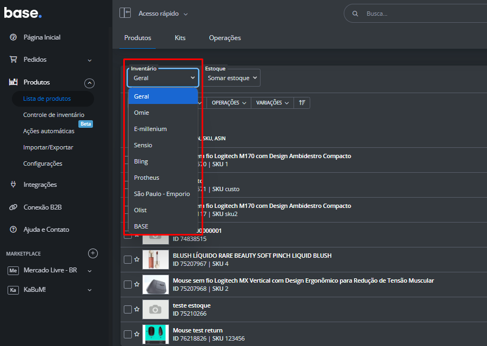Choose Protheus inventory option
This screenshot has width=487, height=346.
tap(163, 178)
